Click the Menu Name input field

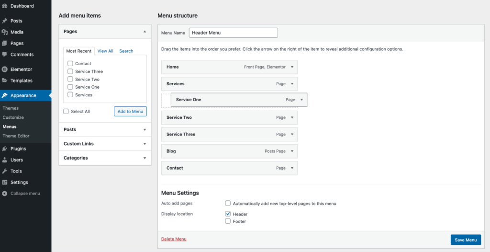pos(234,33)
